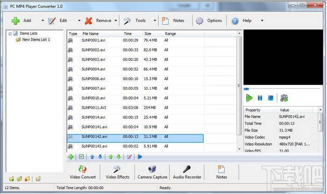Expand the Tools dropdown arrow
The width and height of the screenshot is (327, 194).
(x=155, y=21)
